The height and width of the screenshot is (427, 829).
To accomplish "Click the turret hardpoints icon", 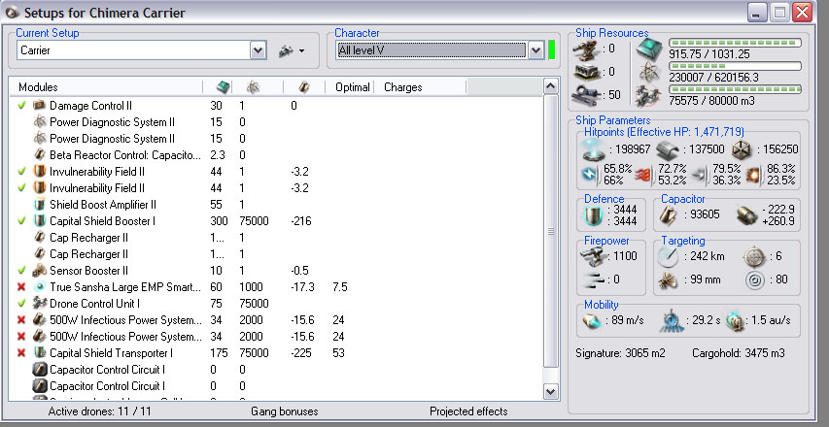I will coord(586,49).
